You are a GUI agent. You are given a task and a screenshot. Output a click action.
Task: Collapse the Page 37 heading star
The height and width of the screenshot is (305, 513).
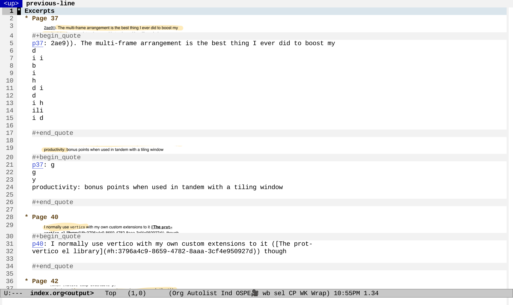pyautogui.click(x=26, y=18)
